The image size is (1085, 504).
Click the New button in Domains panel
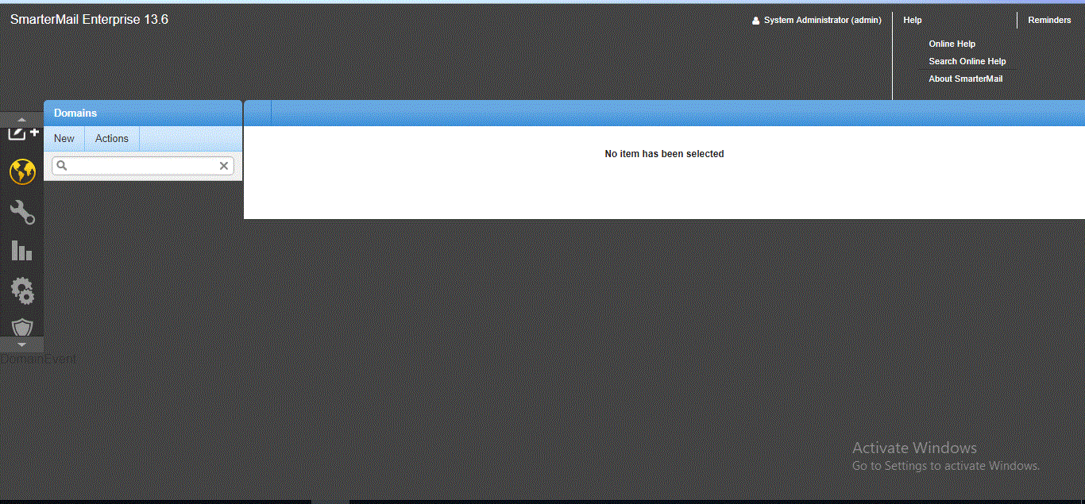click(64, 138)
